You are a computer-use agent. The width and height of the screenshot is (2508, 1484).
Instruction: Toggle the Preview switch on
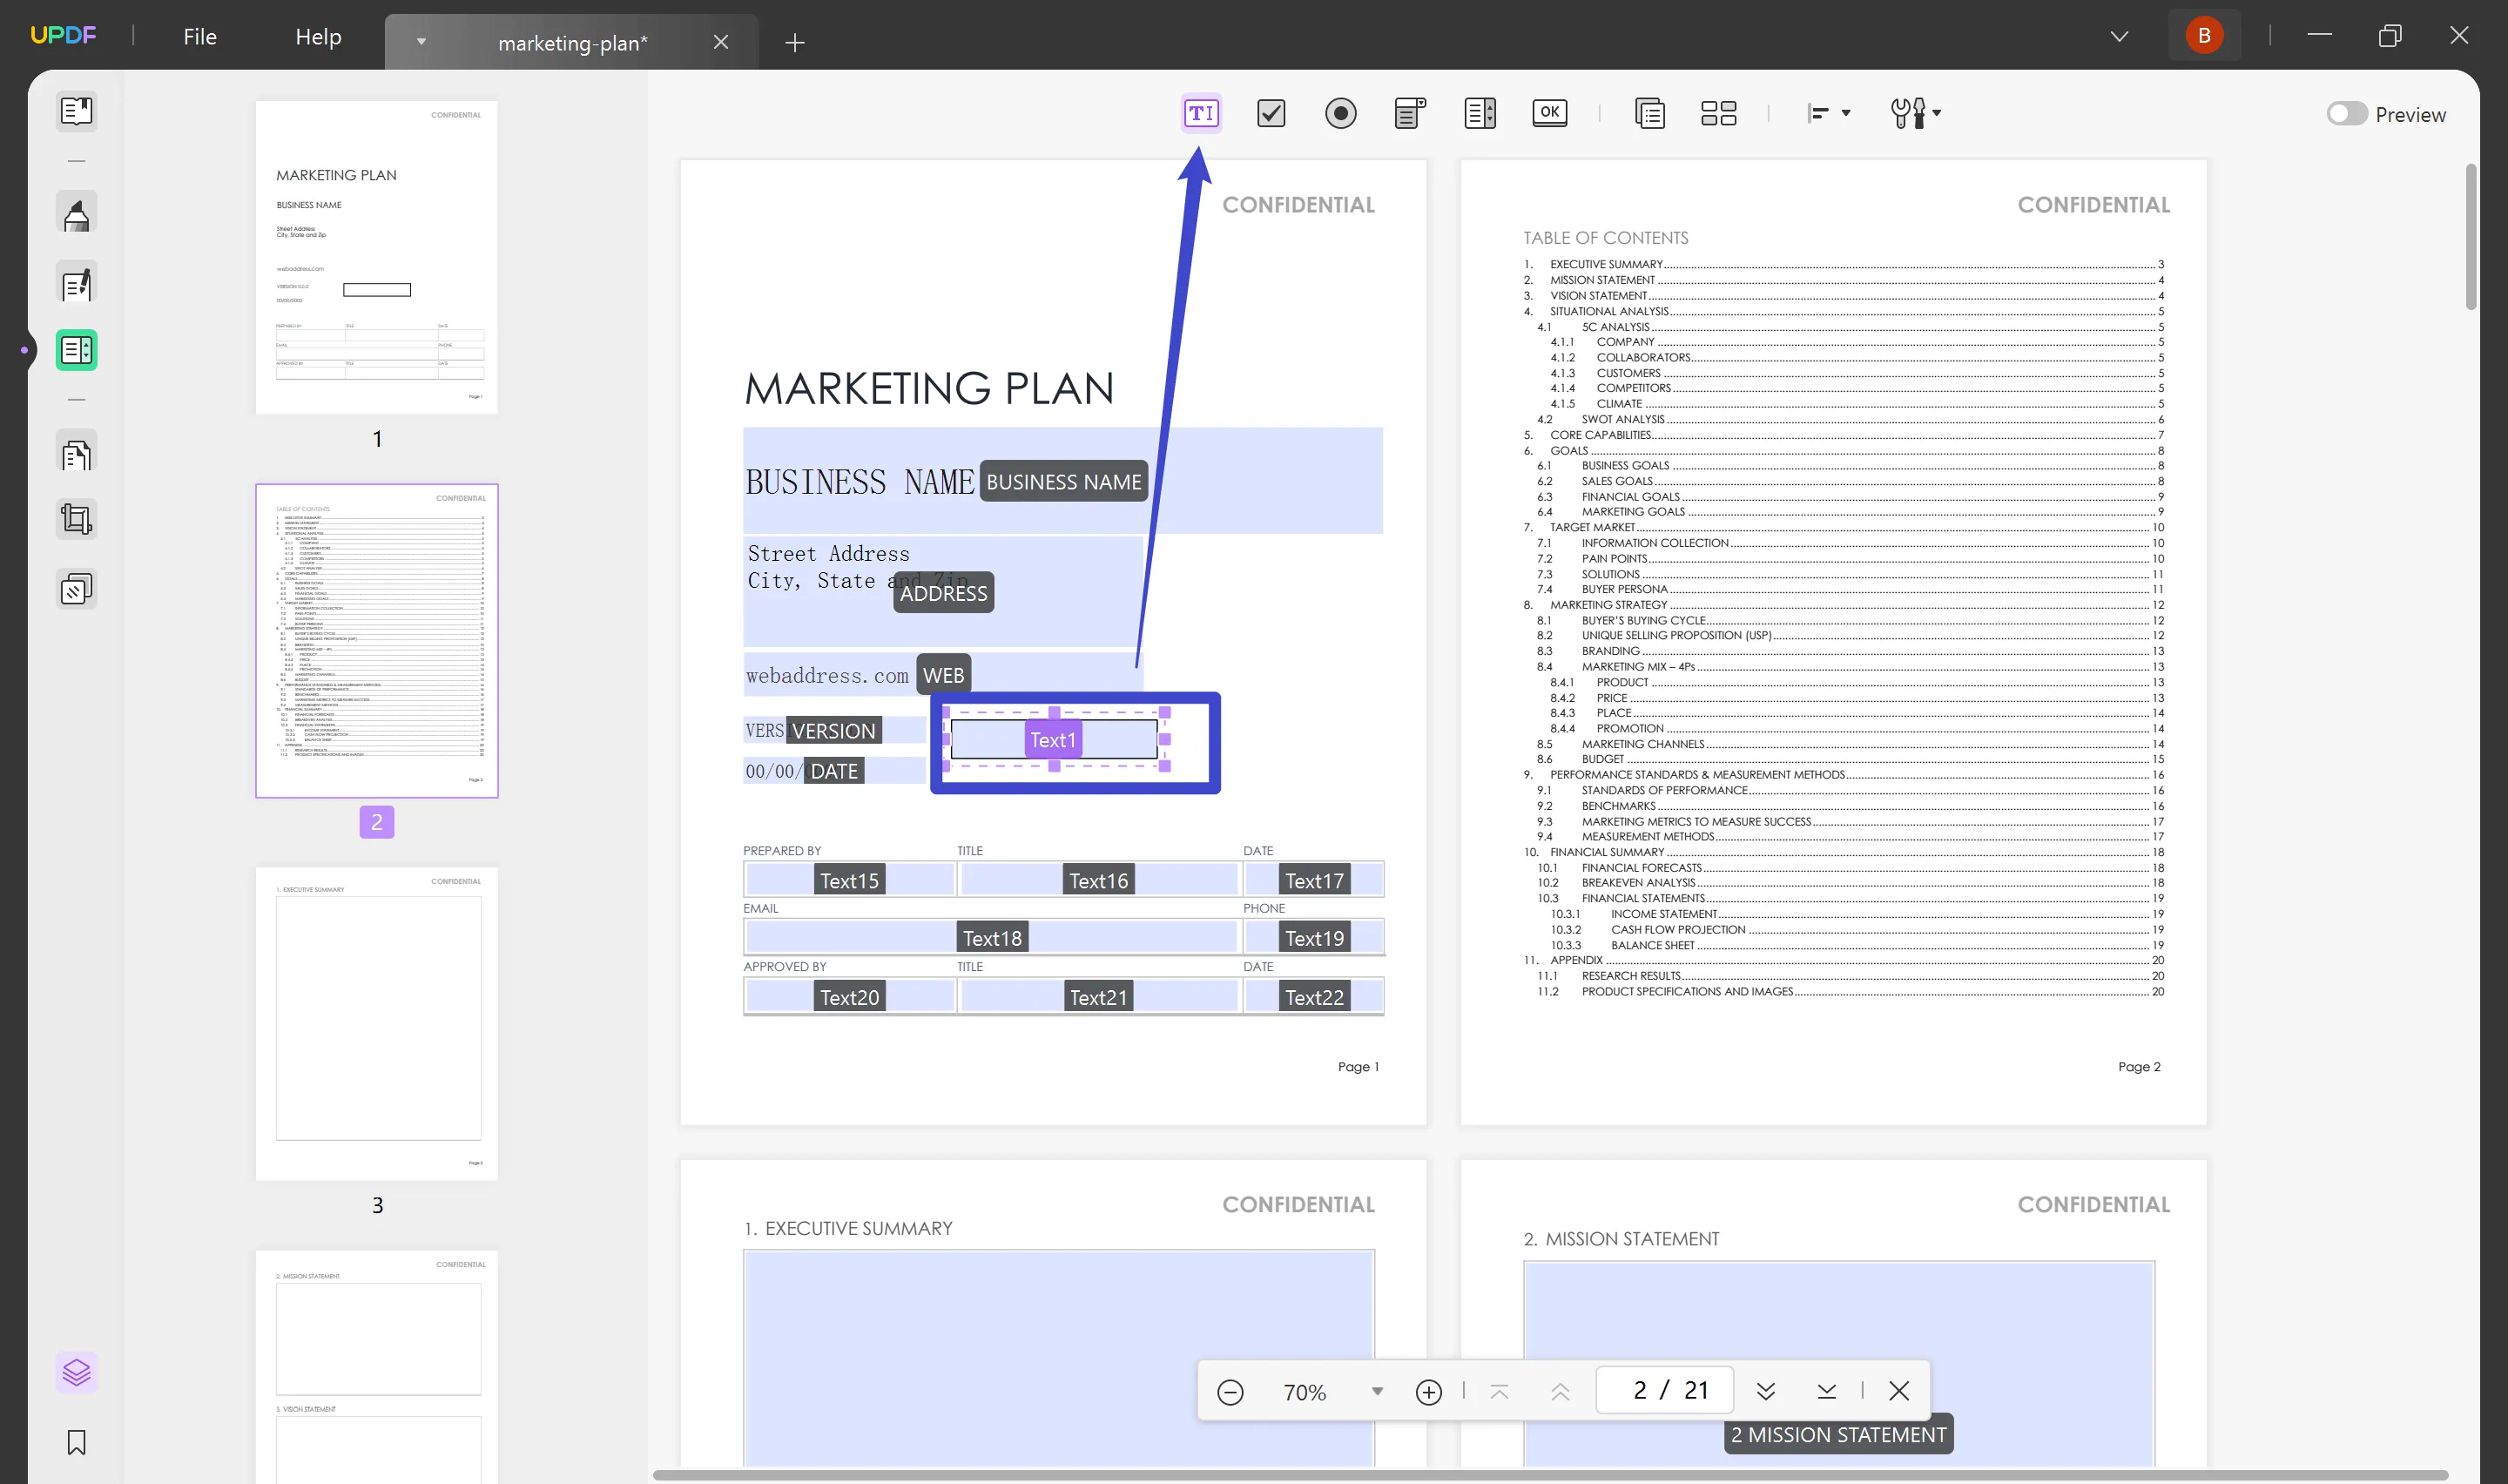coord(2345,114)
